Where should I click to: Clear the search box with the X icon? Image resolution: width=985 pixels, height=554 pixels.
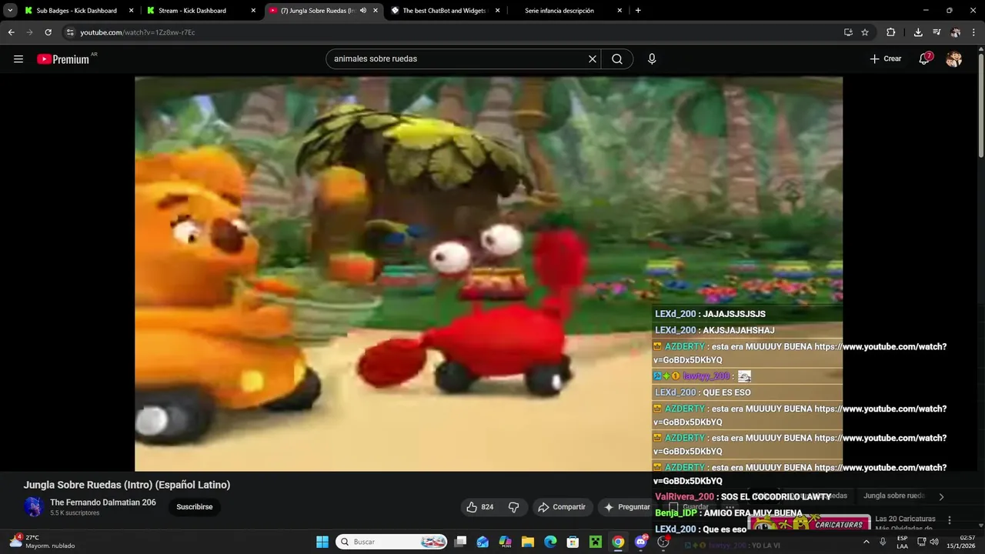coord(593,59)
